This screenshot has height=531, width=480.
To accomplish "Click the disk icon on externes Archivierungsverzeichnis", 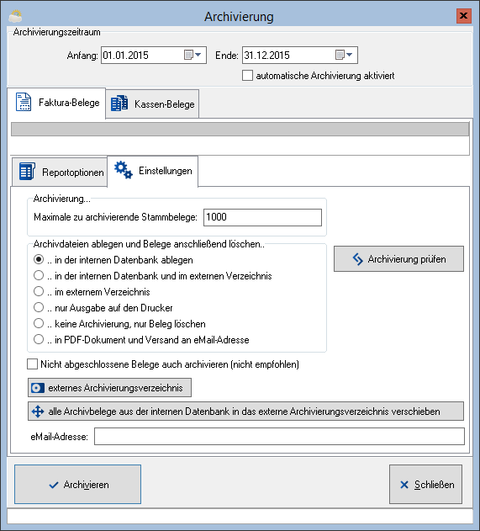I will [x=38, y=388].
